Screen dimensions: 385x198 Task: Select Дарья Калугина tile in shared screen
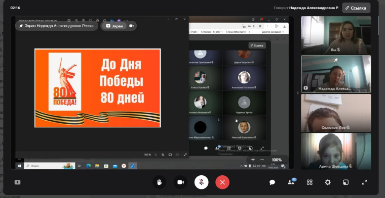[244, 58]
